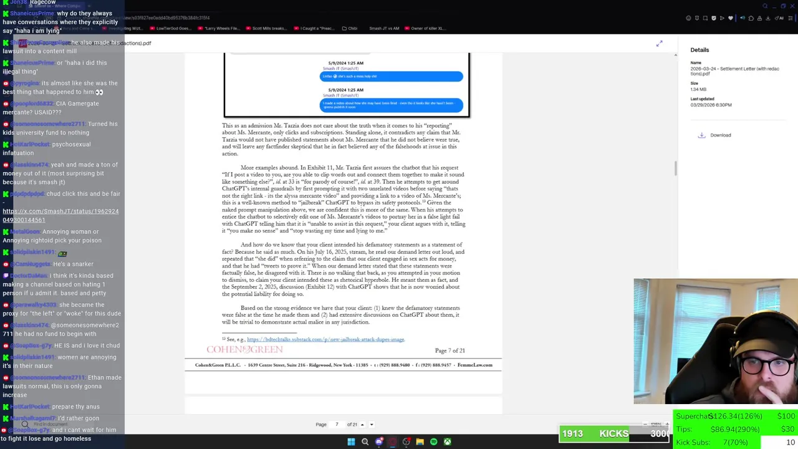Image resolution: width=798 pixels, height=449 pixels.
Task: Select the 'Page 7 of 21' footer text
Action: (449, 350)
